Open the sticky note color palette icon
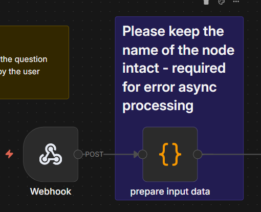The width and height of the screenshot is (261, 212). (x=222, y=2)
